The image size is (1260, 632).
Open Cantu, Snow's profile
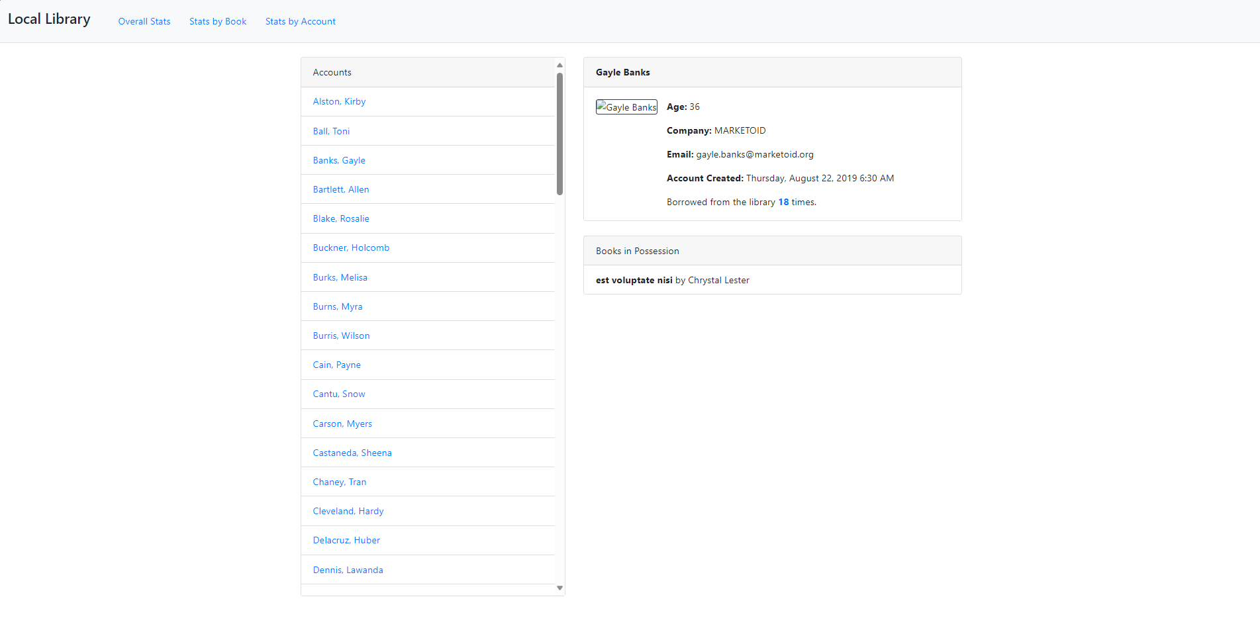(338, 394)
